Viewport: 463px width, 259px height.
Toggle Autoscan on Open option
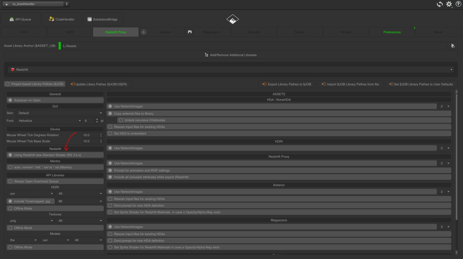[10, 100]
